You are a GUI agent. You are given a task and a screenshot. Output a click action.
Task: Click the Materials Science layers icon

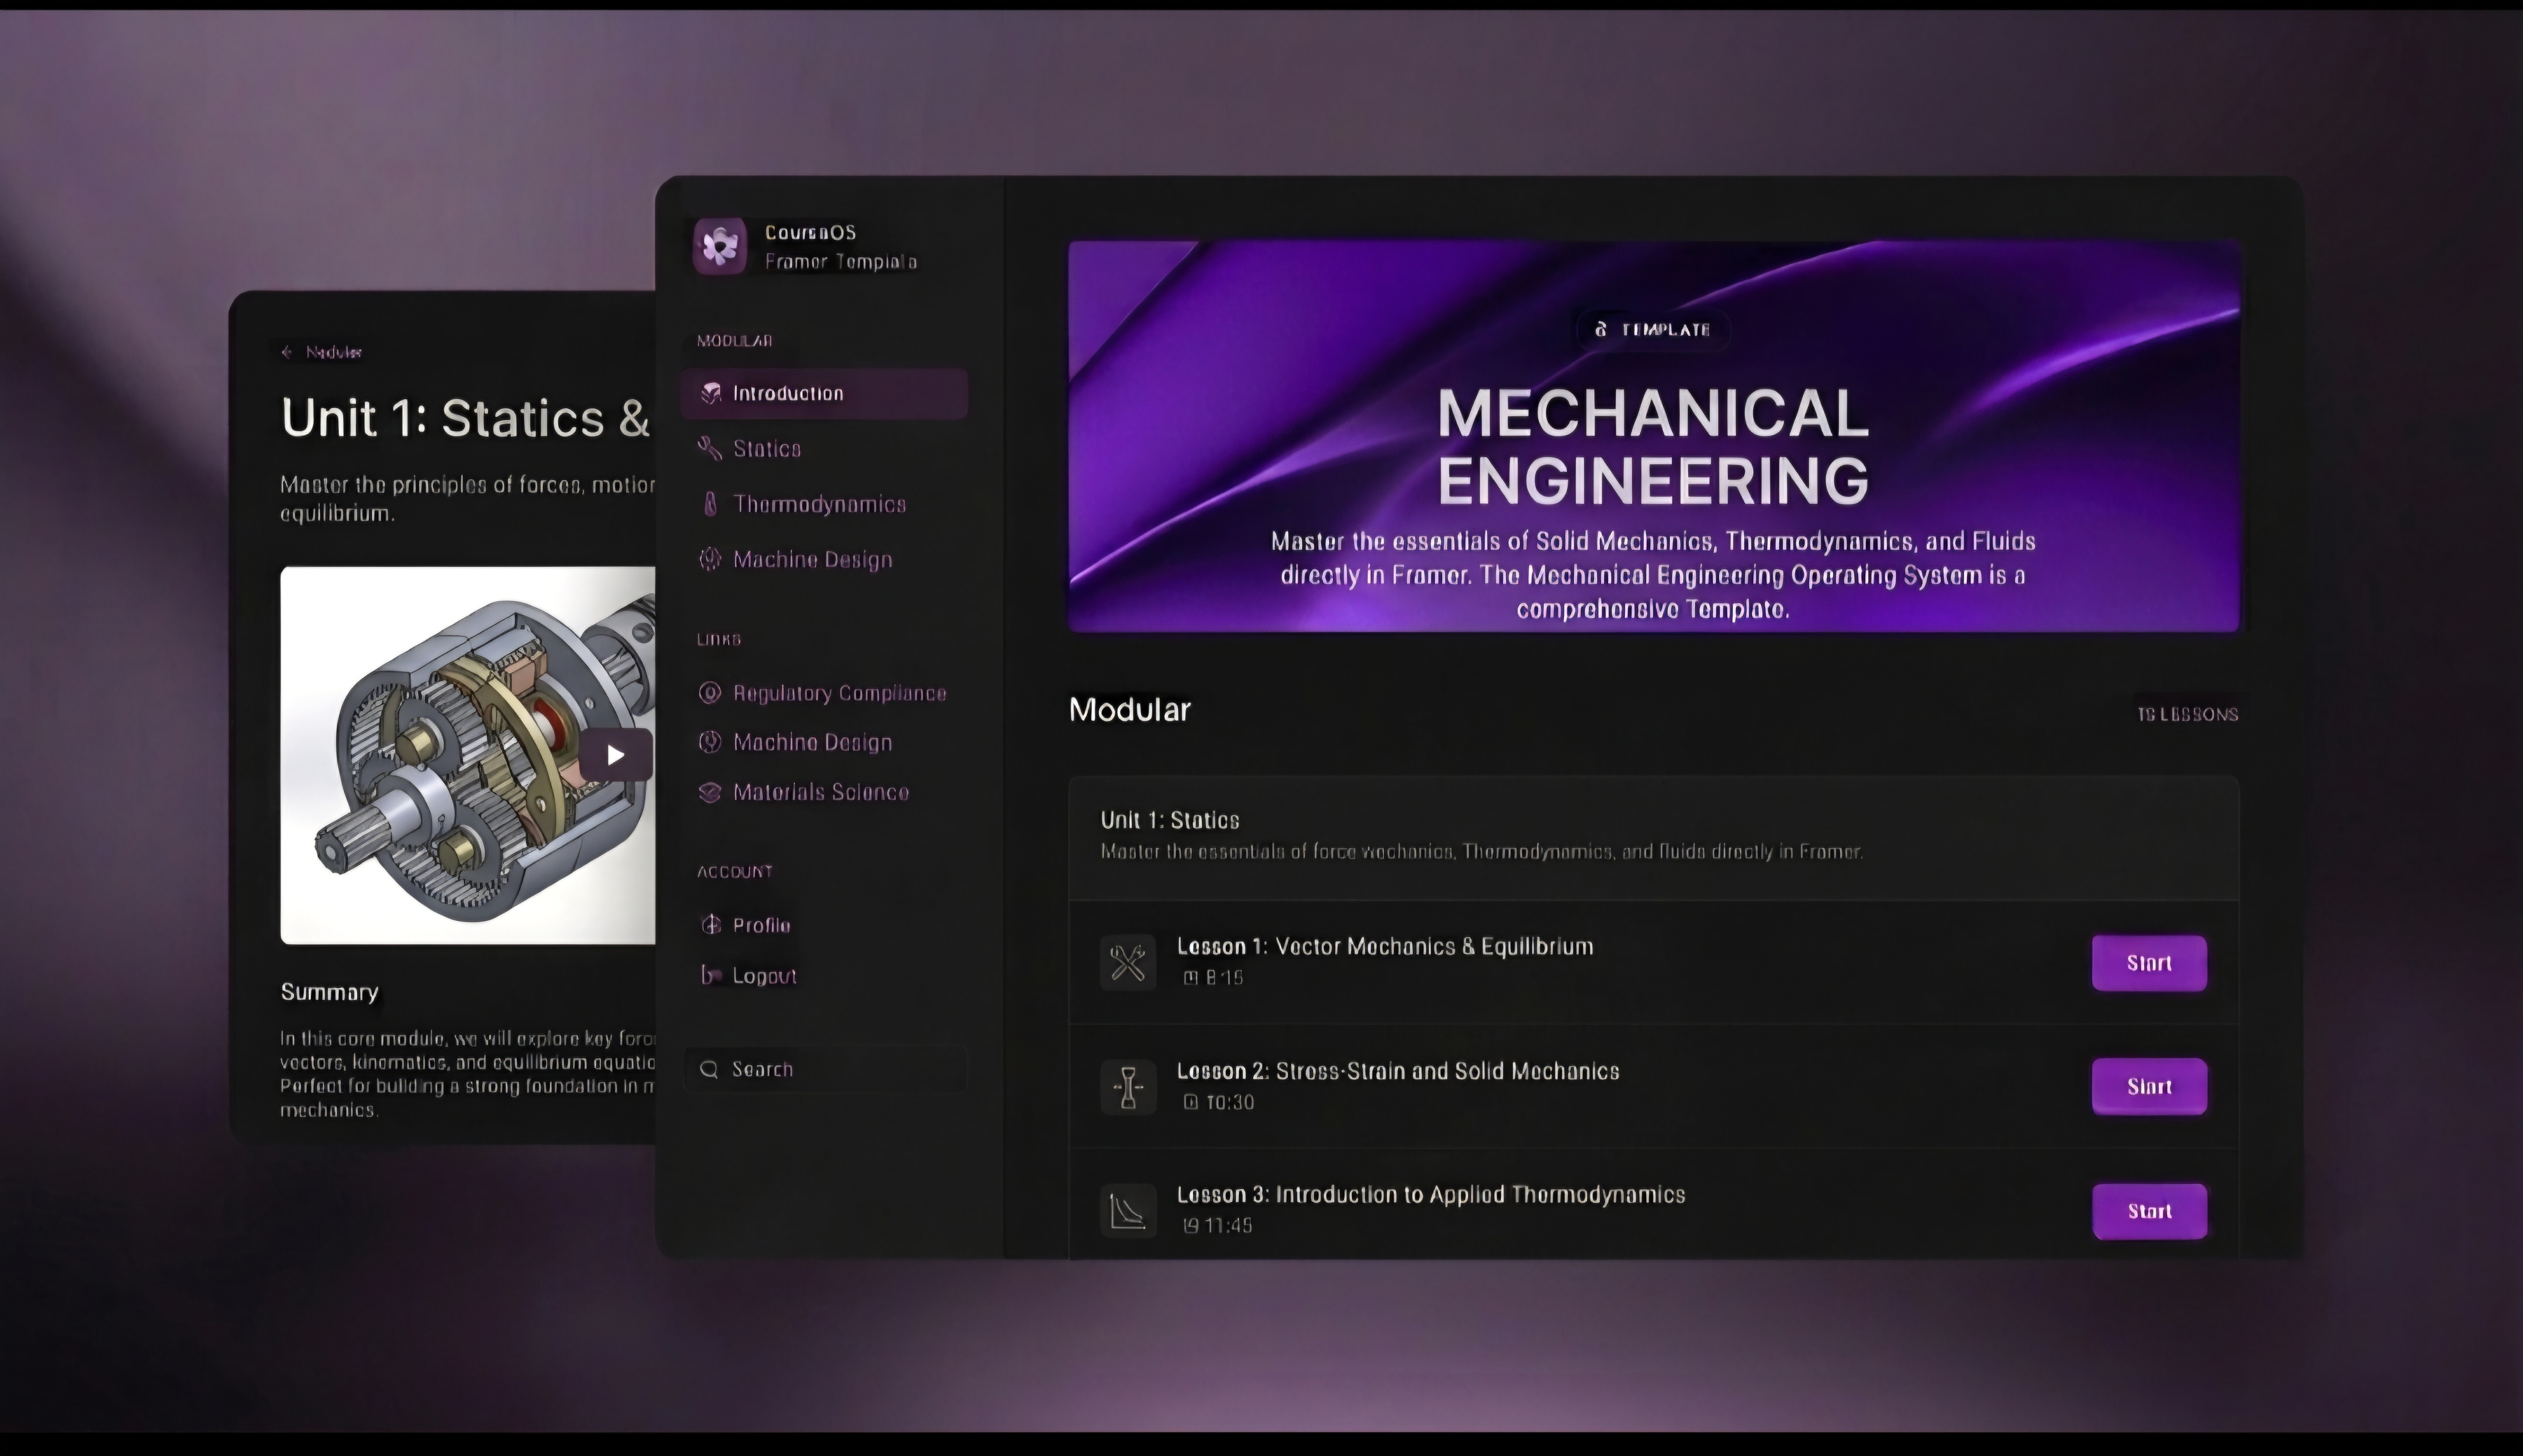click(709, 792)
